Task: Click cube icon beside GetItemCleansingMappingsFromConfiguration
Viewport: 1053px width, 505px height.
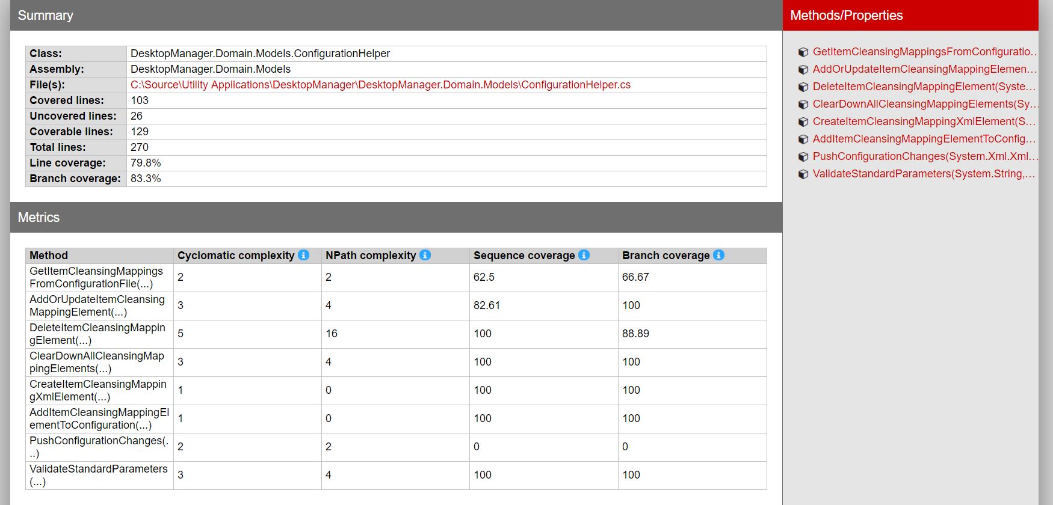Action: tap(803, 52)
